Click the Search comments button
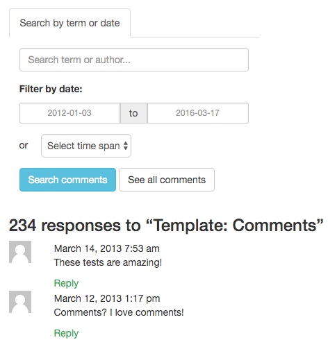 (67, 180)
